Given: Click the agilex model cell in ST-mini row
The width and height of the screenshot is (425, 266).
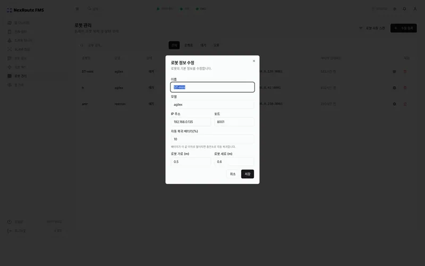Looking at the screenshot, I should (x=118, y=72).
